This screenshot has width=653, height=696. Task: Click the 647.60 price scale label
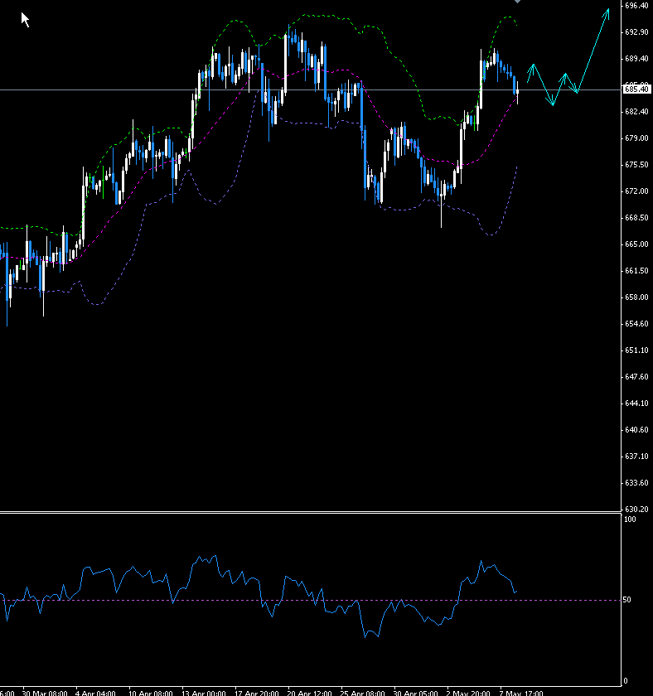click(636, 377)
